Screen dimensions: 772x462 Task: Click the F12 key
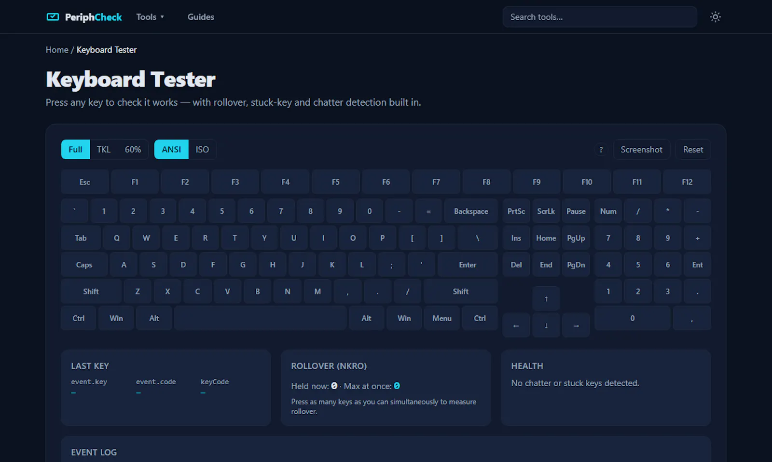point(687,182)
